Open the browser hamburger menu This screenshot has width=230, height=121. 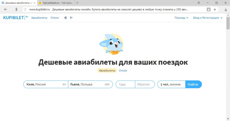pyautogui.click(x=199, y=3)
